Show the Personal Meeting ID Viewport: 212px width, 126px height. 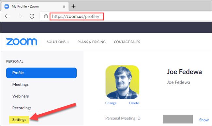tap(204, 120)
